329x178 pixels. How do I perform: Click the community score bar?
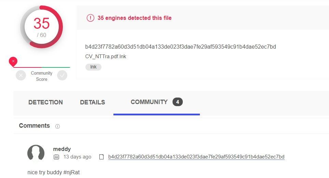click(42, 67)
